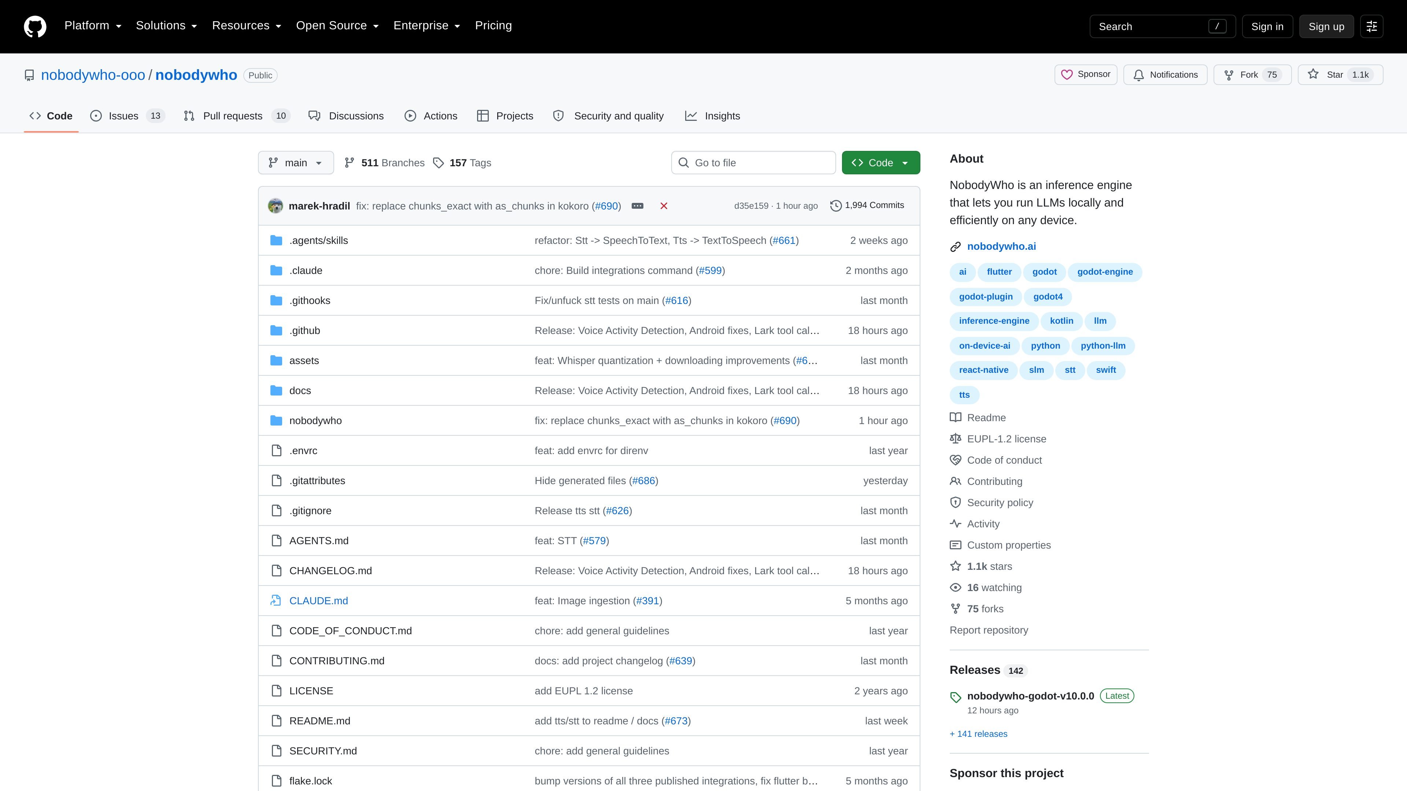Focus the top Search box
Screen dimensions: 1407x791
1162,26
